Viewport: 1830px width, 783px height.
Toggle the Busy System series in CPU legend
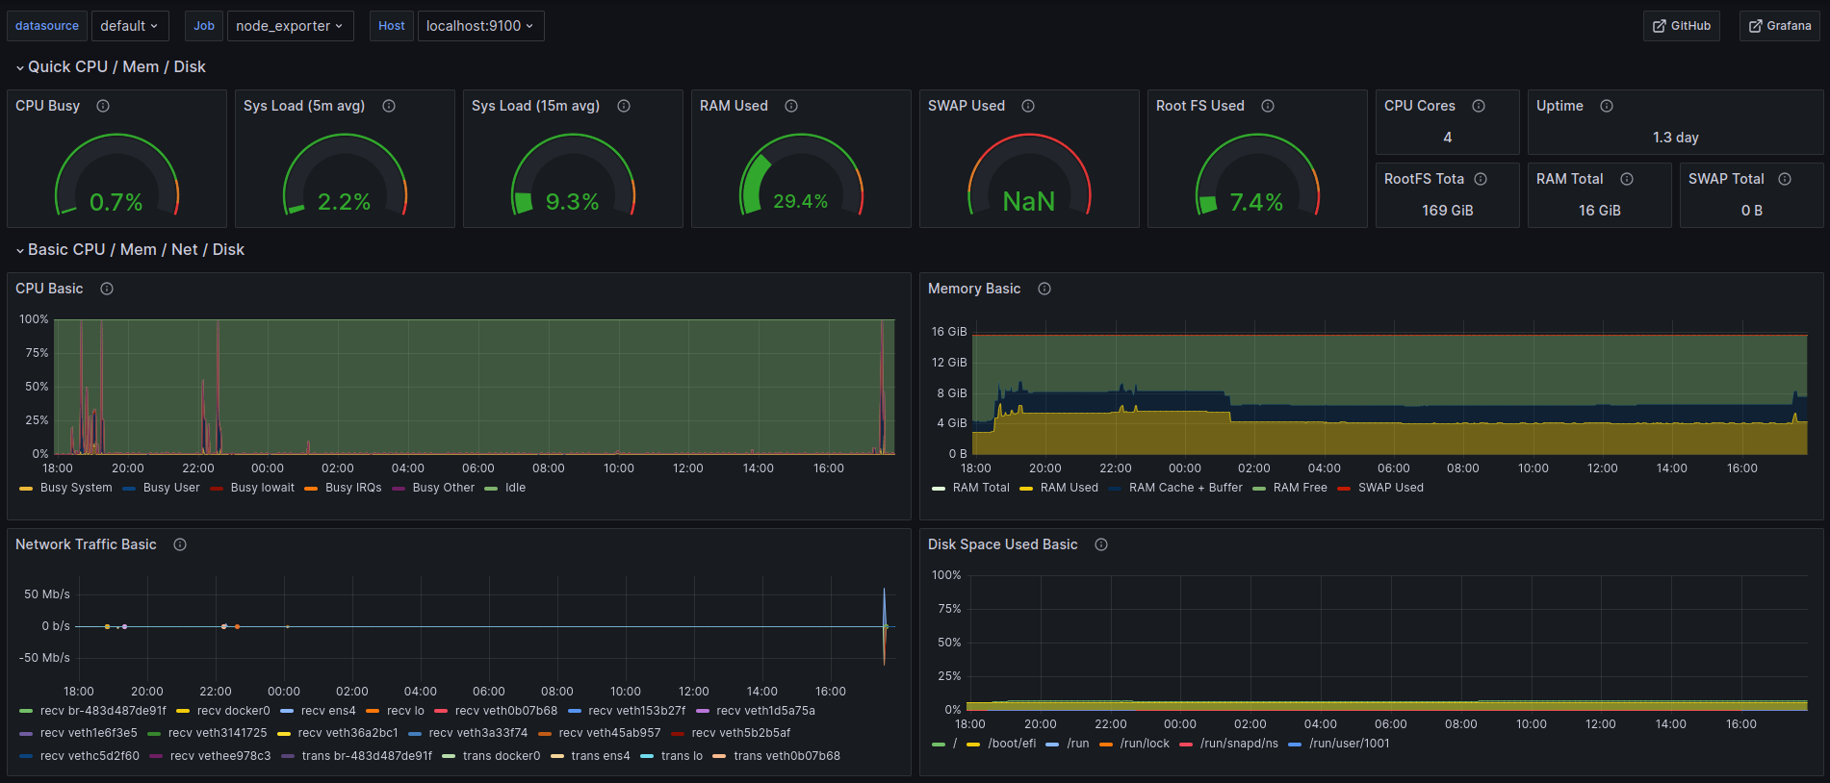pyautogui.click(x=76, y=488)
